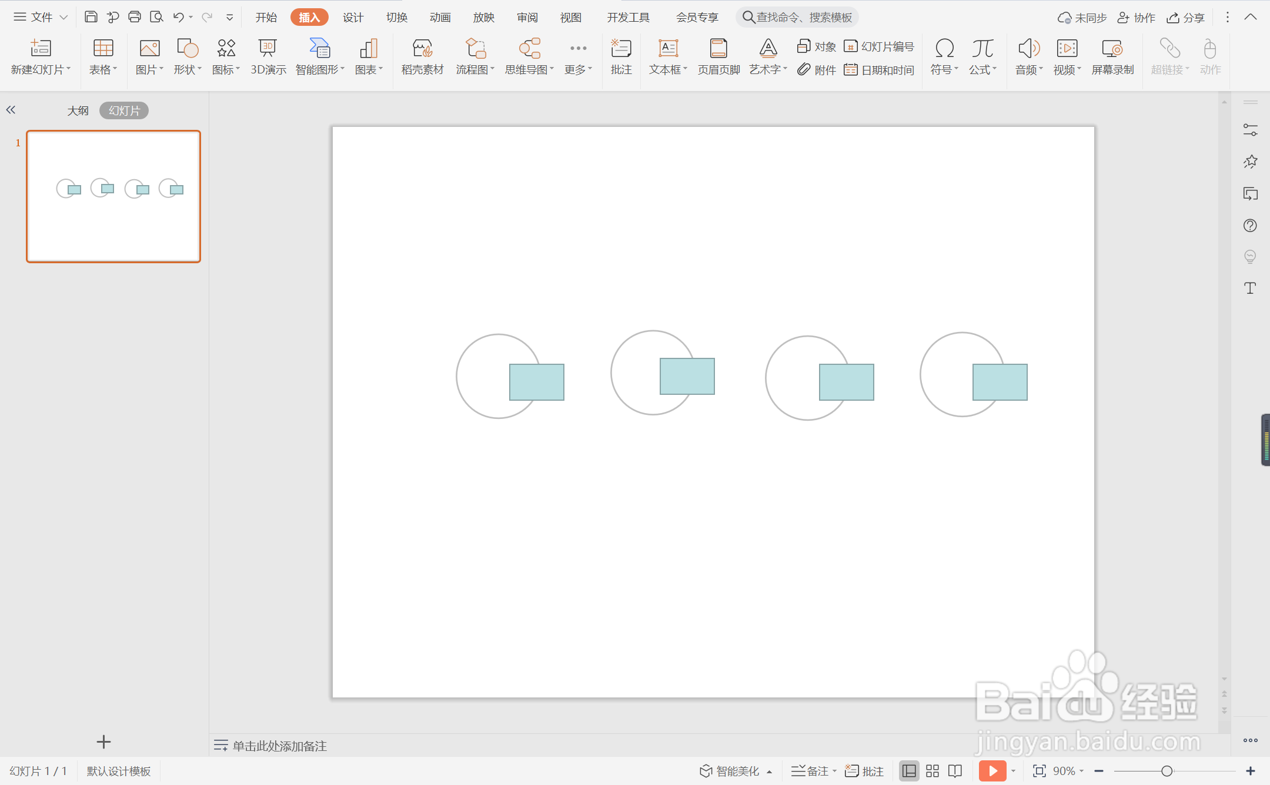Open the undo history dropdown arrow
Image resolution: width=1270 pixels, height=785 pixels.
(x=190, y=17)
